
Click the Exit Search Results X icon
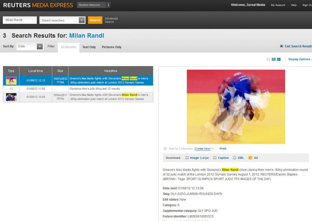(x=282, y=46)
